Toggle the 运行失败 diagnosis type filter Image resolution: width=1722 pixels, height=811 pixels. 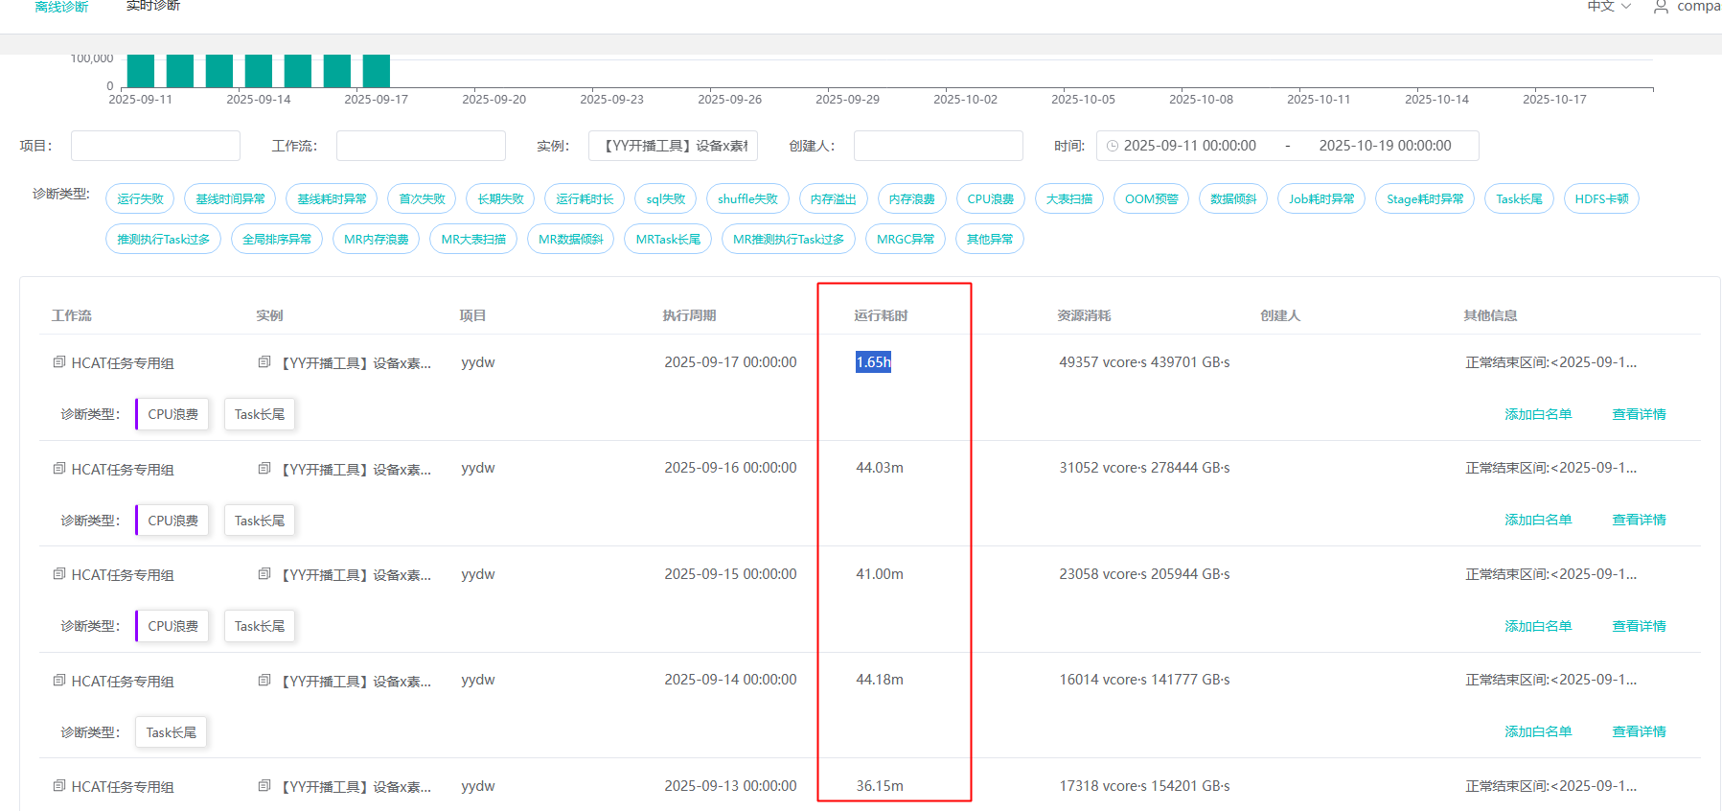point(140,198)
